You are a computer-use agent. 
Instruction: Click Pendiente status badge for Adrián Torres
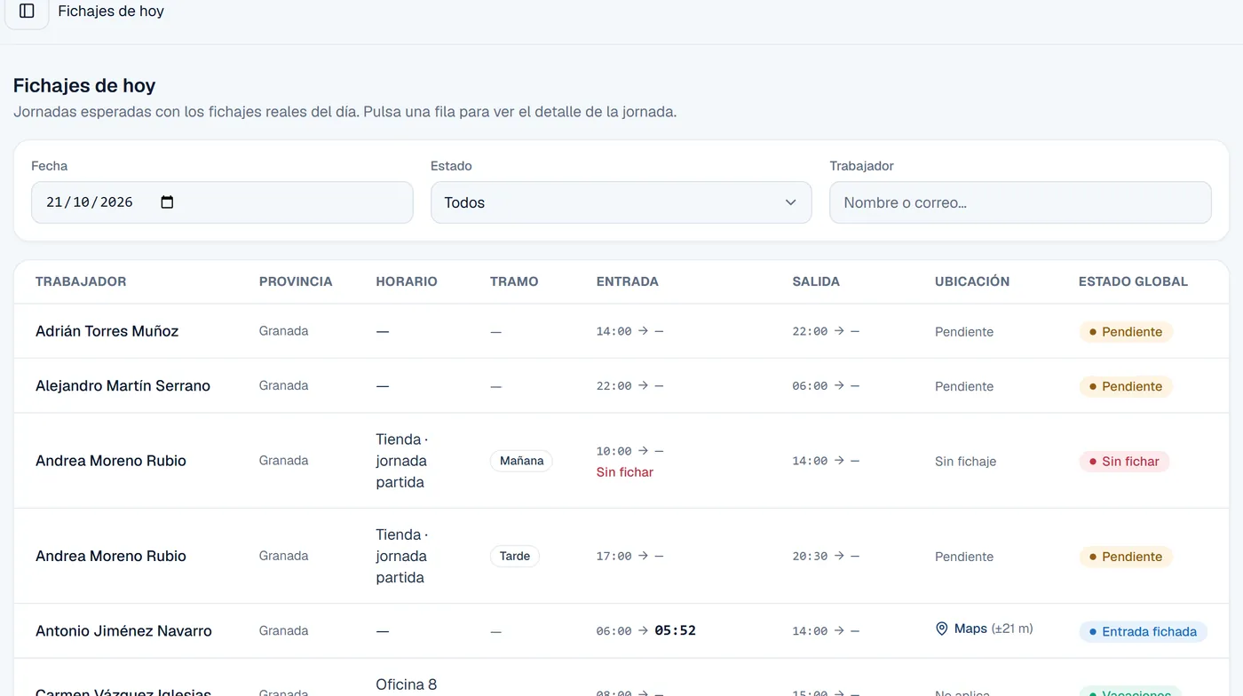pyautogui.click(x=1126, y=332)
